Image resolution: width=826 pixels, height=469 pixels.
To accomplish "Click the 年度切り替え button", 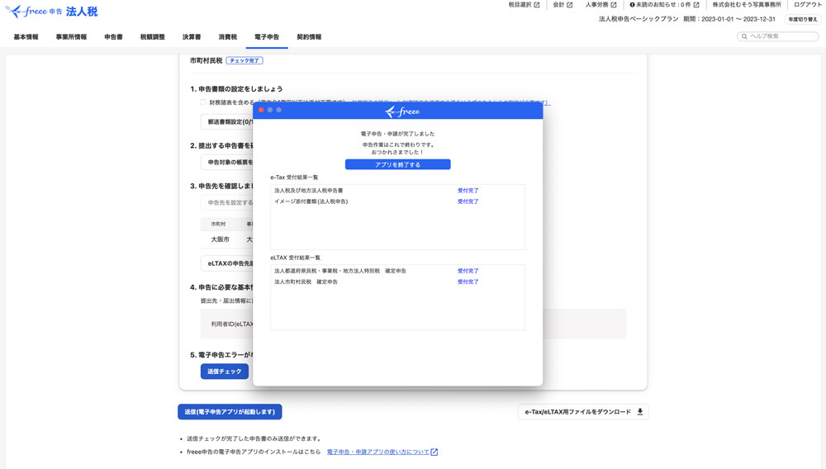I will point(802,19).
